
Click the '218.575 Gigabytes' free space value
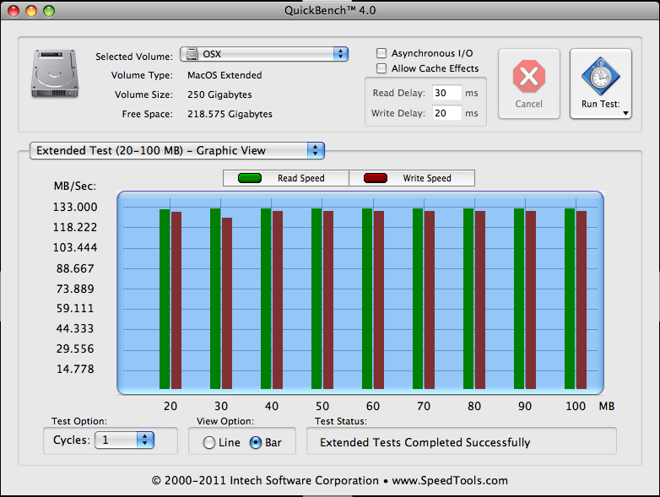coord(230,114)
